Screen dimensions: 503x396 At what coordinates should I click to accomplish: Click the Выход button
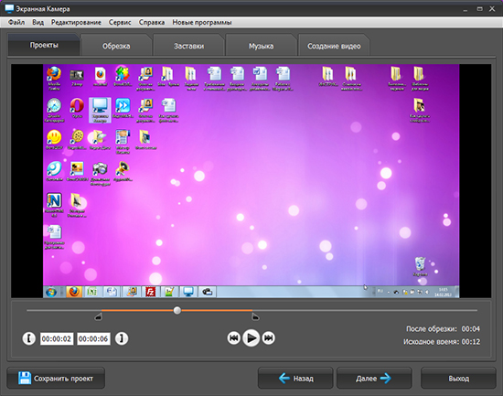point(458,379)
